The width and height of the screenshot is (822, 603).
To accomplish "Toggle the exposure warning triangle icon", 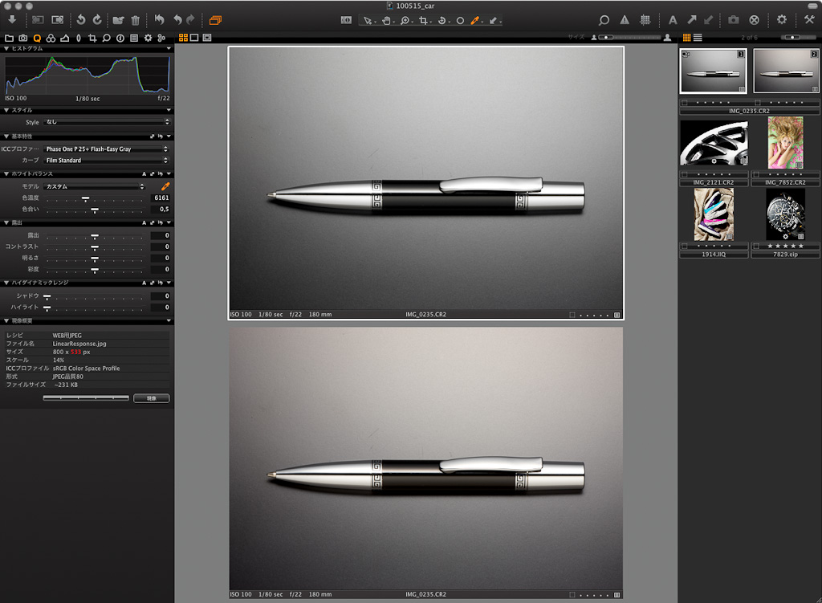I will [x=625, y=19].
